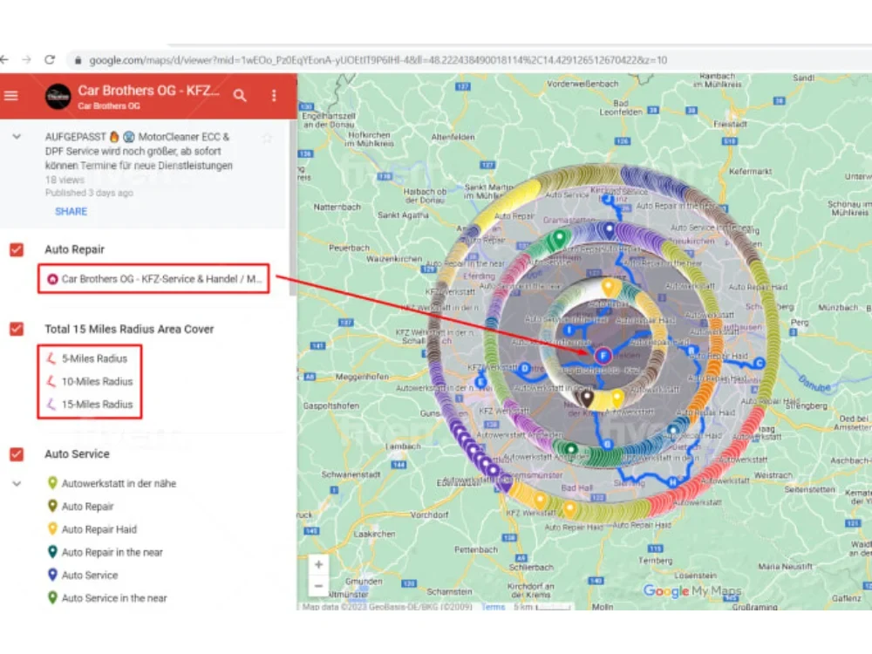
Task: Click the F marker at map center
Action: coord(603,356)
